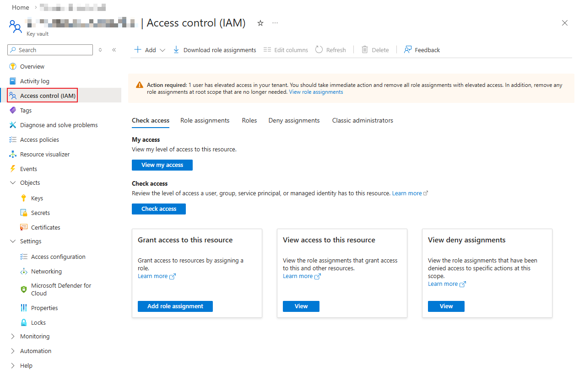
Task: Follow the View role assignments link
Action: 316,92
